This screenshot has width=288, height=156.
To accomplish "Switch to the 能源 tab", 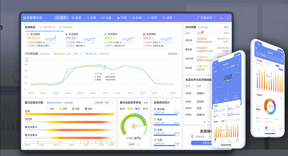I will 76,18.
